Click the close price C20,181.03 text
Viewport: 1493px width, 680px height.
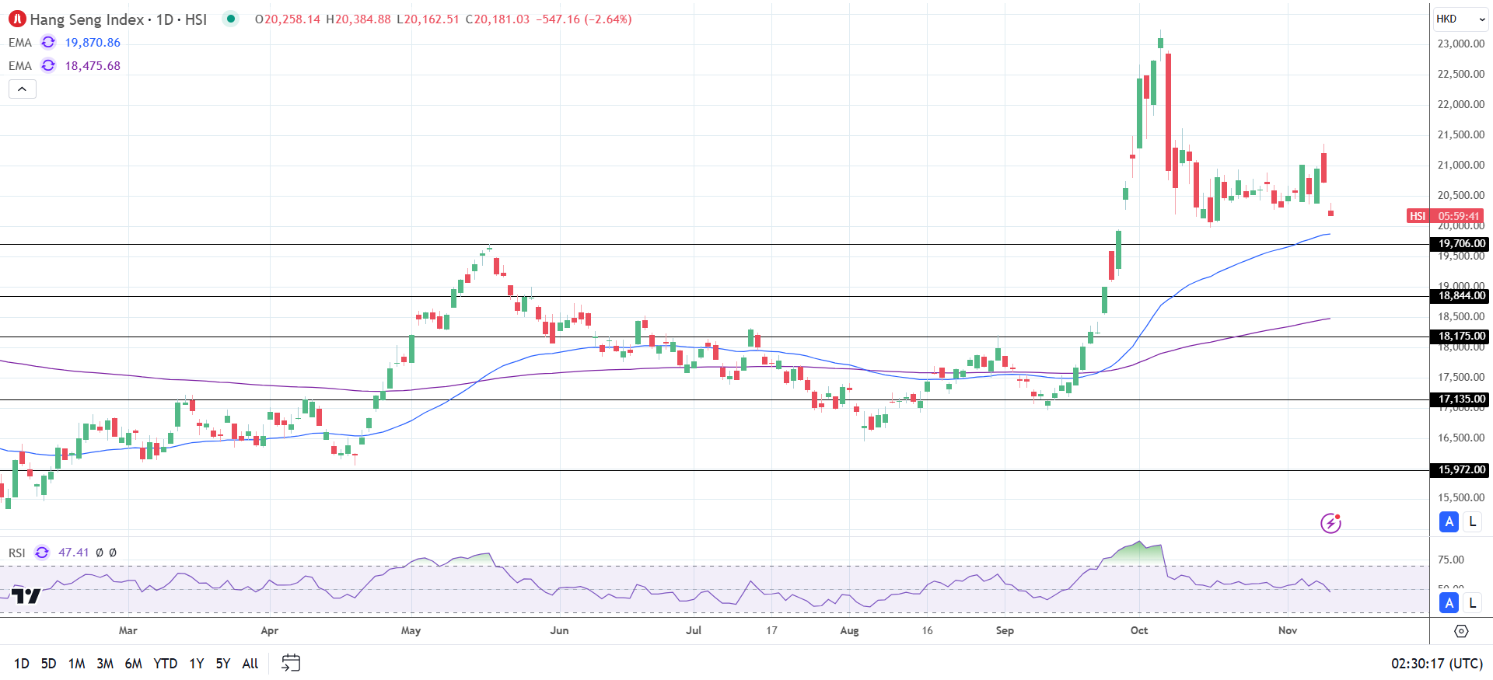(498, 19)
